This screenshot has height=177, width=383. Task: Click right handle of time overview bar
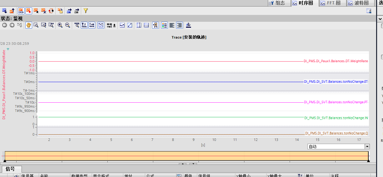pyautogui.click(x=368, y=161)
